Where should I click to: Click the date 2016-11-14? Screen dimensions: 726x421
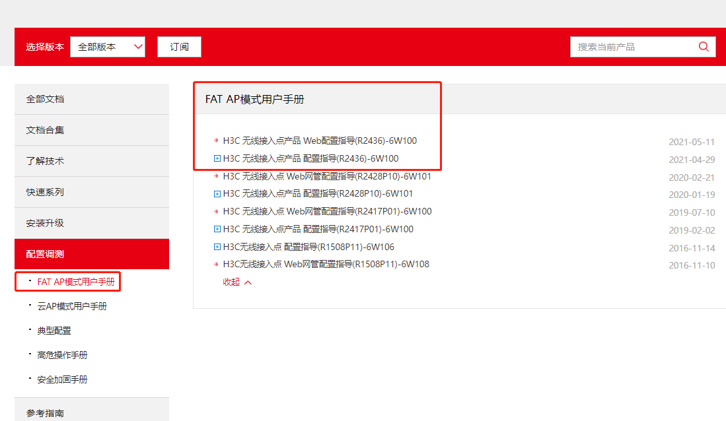pos(692,248)
